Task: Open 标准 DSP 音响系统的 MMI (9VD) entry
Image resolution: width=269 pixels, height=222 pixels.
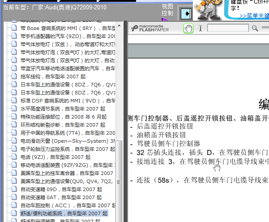Action: 68,101
